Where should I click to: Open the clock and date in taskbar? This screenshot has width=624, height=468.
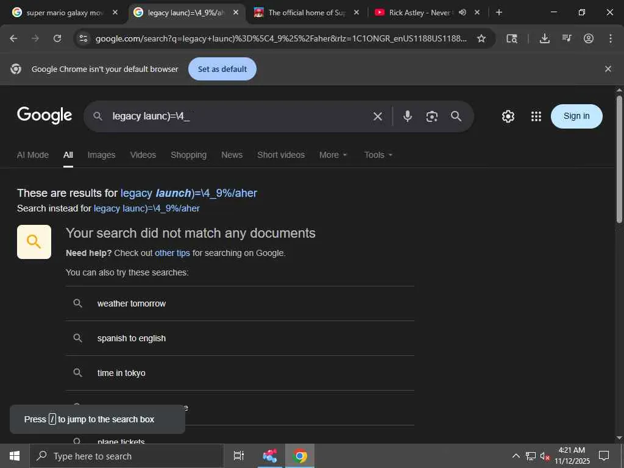pos(572,456)
